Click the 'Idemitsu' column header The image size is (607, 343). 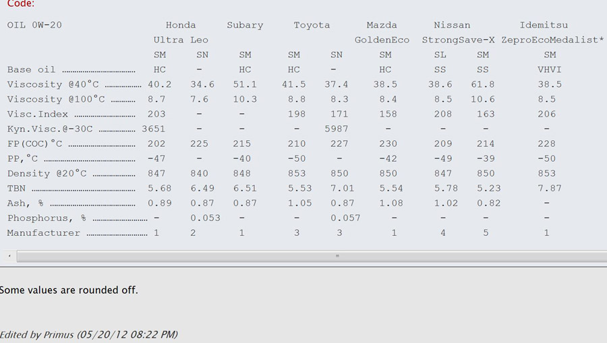[x=544, y=25]
